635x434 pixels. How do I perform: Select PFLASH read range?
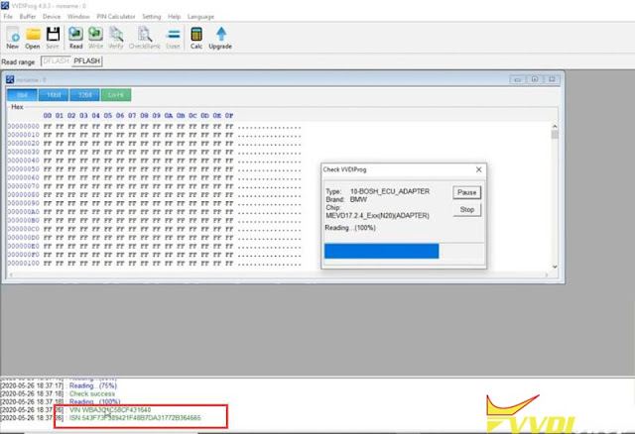86,61
